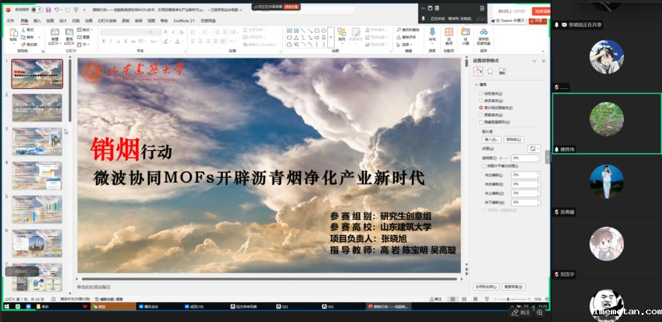Open the EndNote 21 ribbon tab

188,21
